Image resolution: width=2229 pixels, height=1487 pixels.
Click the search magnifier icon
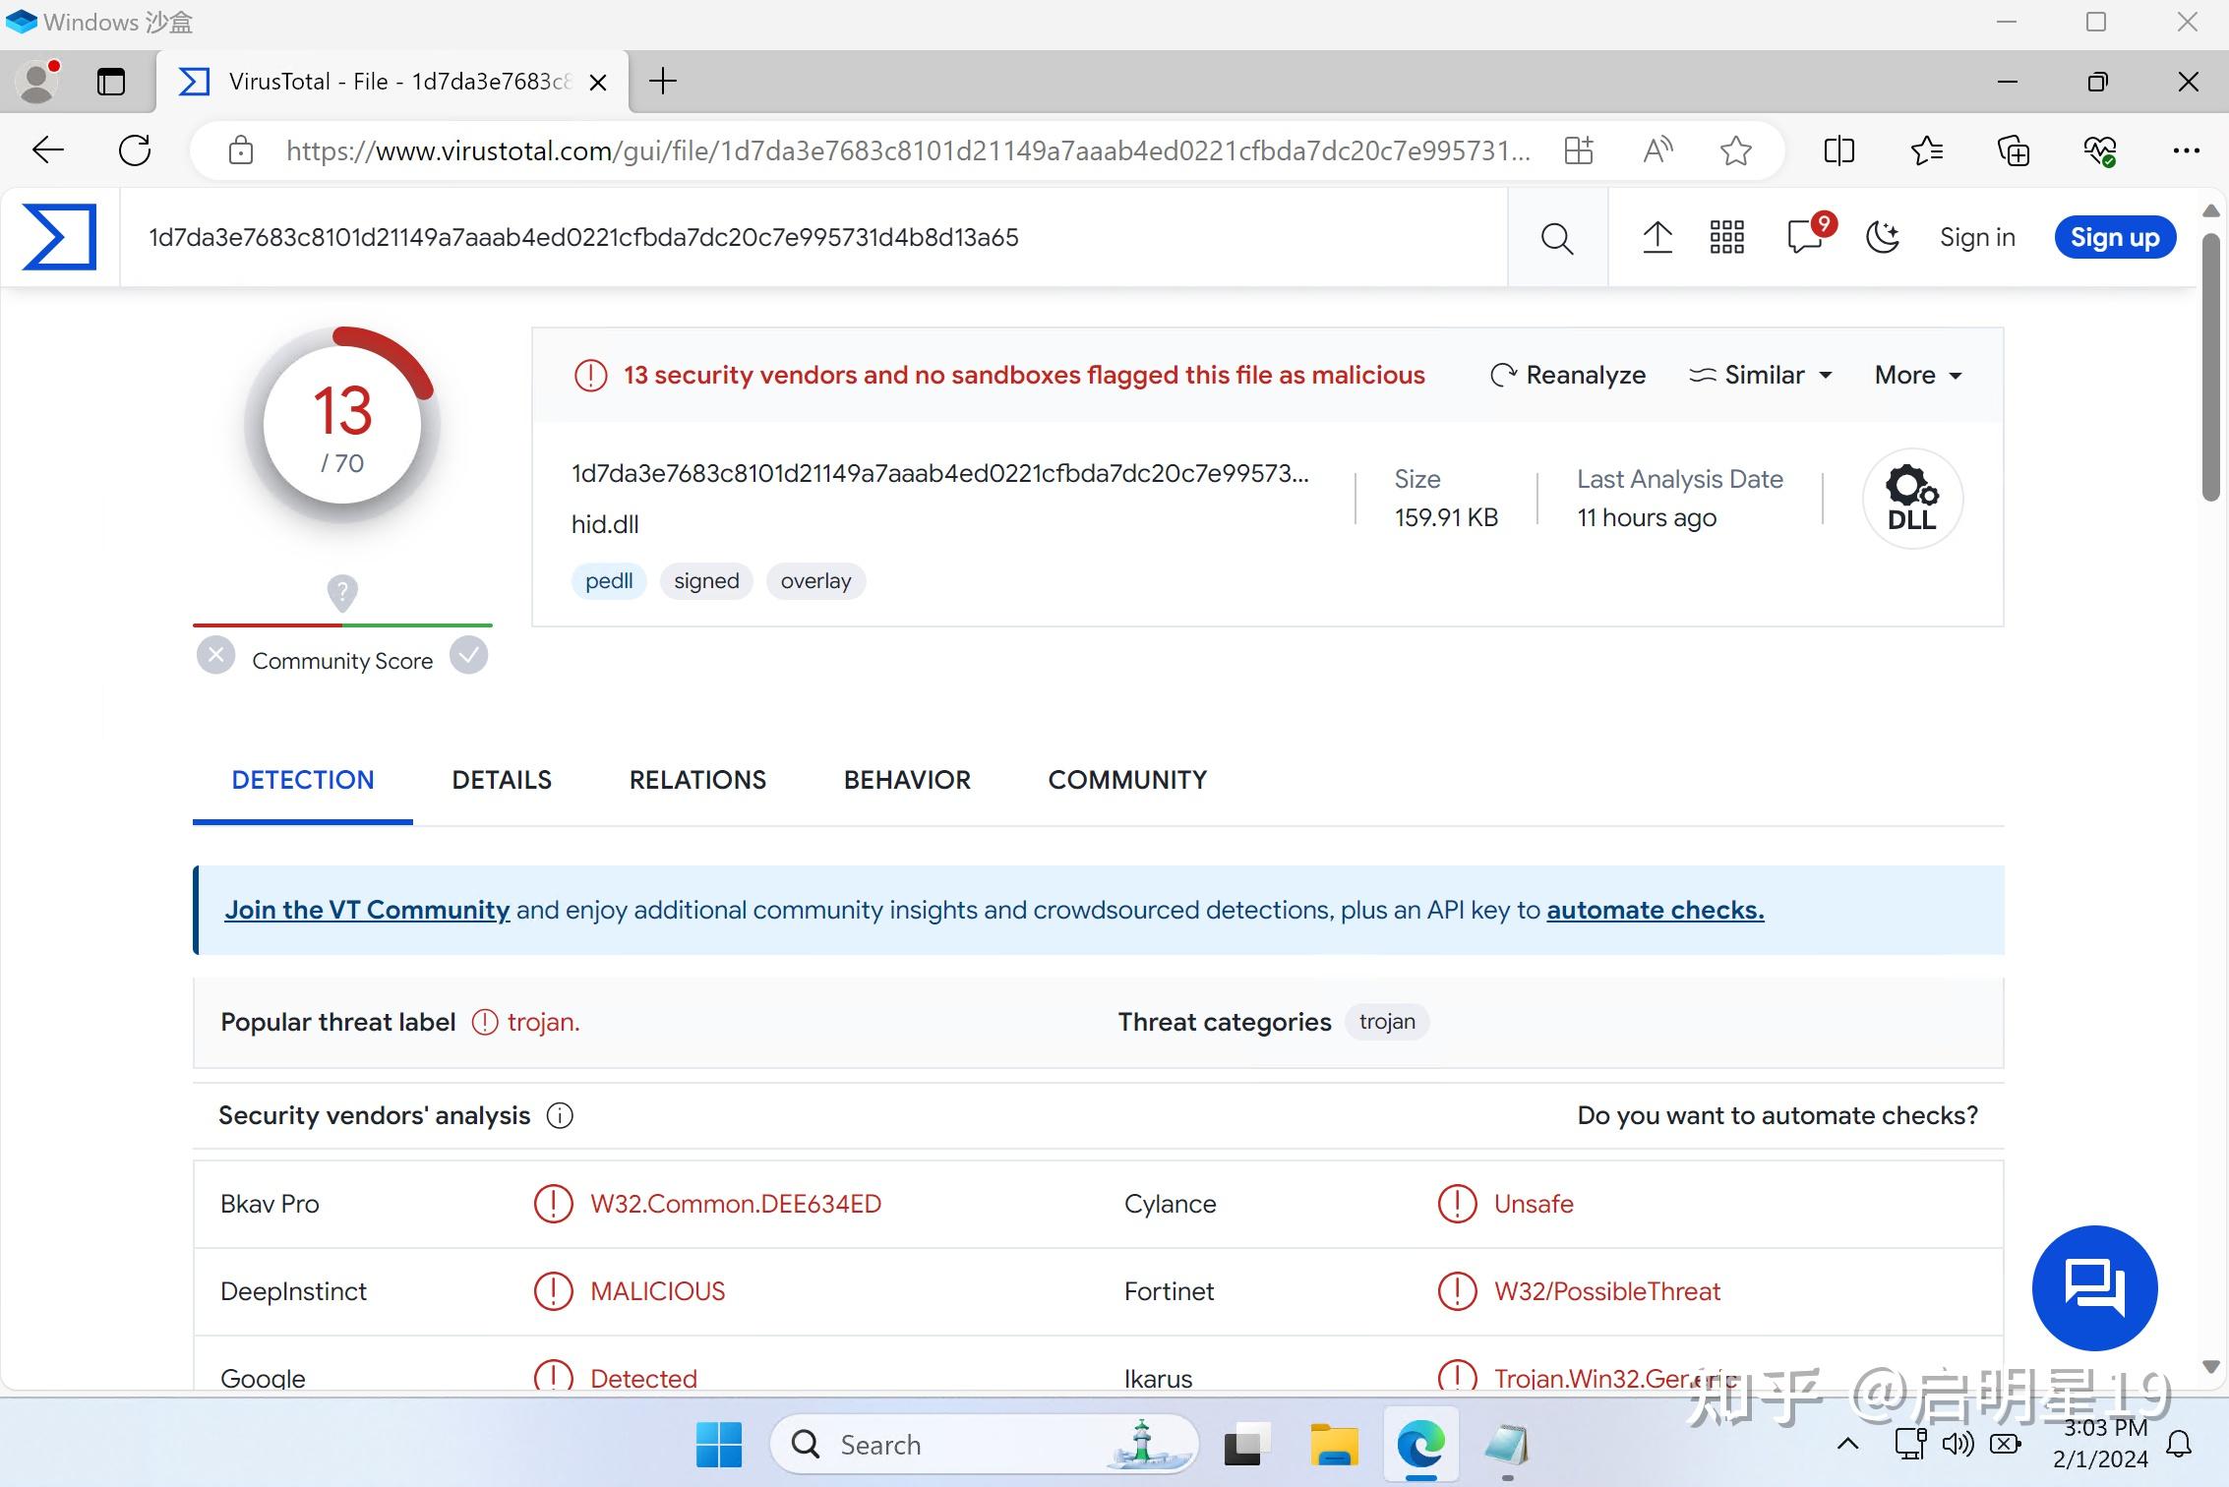[x=1556, y=238]
